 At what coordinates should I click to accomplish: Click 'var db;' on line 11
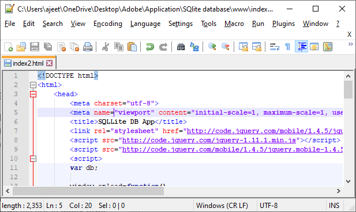[84, 168]
